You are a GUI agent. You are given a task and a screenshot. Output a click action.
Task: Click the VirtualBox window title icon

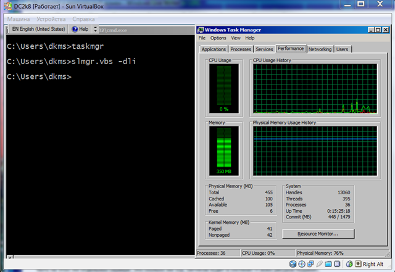click(x=7, y=6)
